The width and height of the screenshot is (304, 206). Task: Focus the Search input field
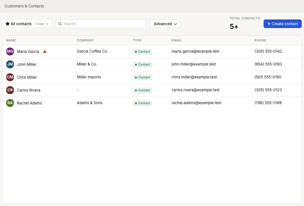click(101, 24)
